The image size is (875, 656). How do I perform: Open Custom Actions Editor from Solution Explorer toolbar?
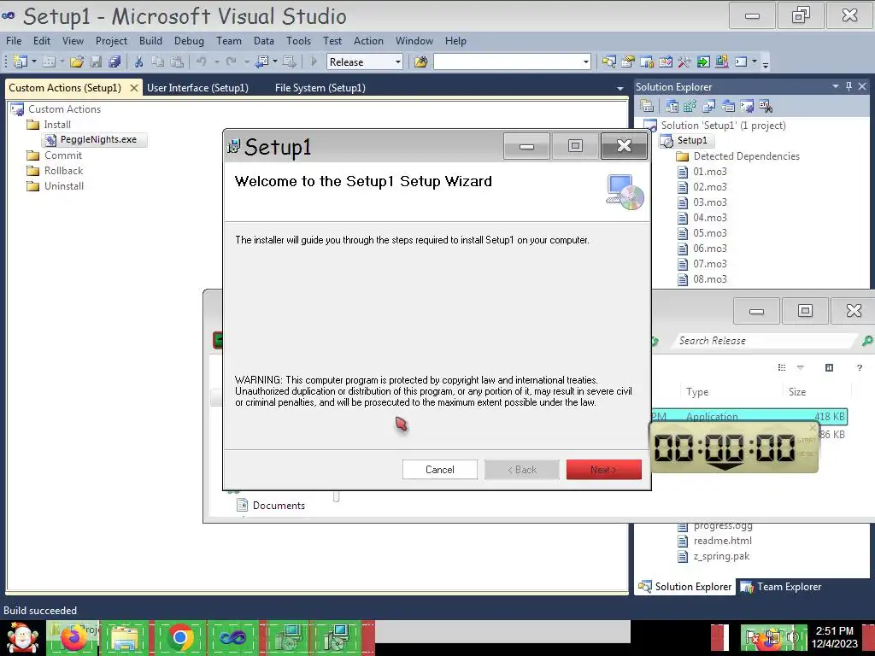pyautogui.click(x=747, y=105)
